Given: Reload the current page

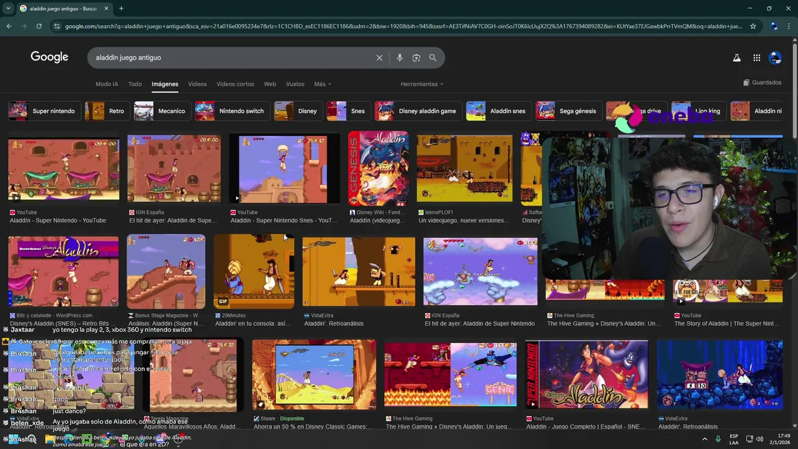Looking at the screenshot, I should (39, 26).
